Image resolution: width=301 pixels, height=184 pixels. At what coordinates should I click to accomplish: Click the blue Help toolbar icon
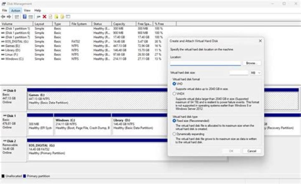tap(25, 17)
